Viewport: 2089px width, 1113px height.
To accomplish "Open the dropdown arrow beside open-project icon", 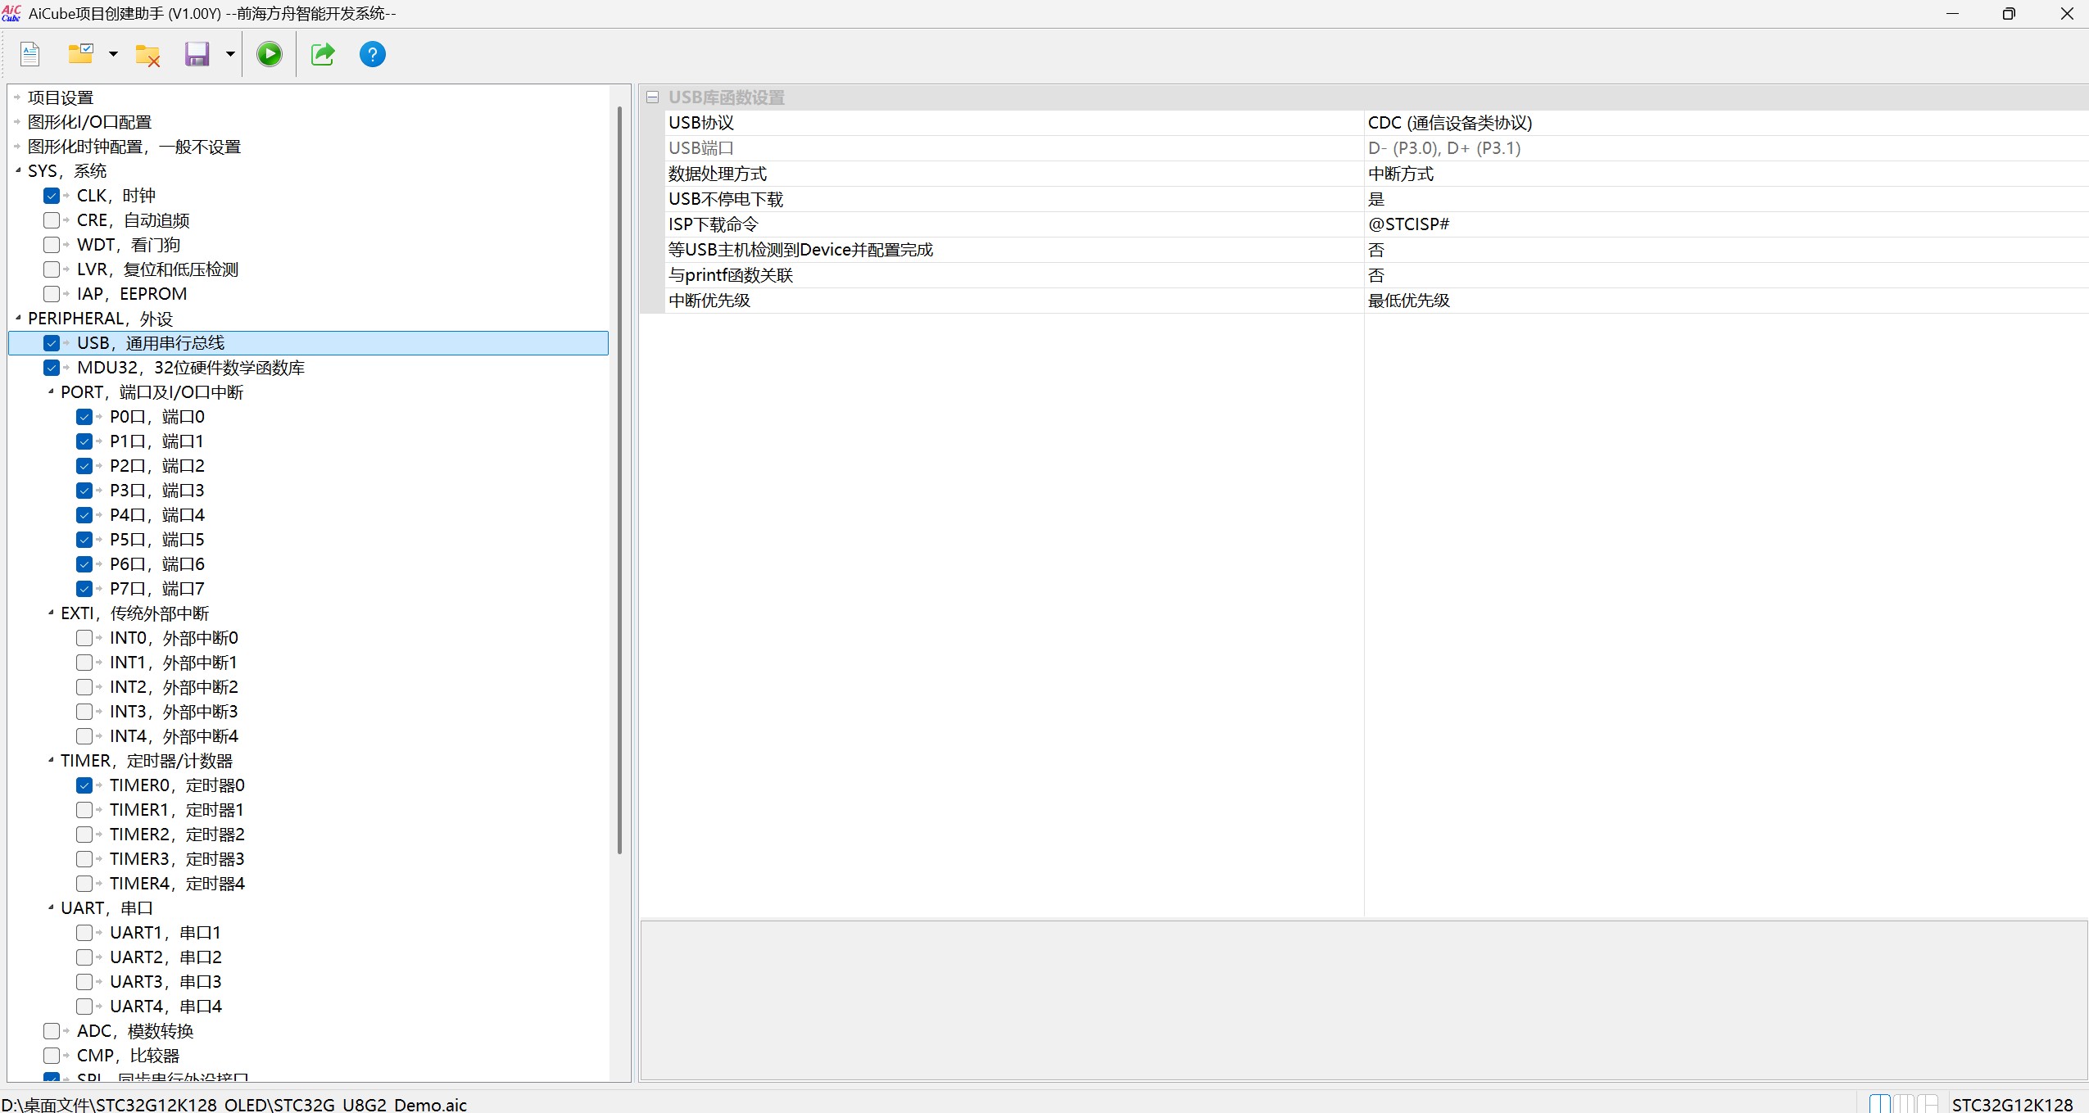I will click(113, 55).
